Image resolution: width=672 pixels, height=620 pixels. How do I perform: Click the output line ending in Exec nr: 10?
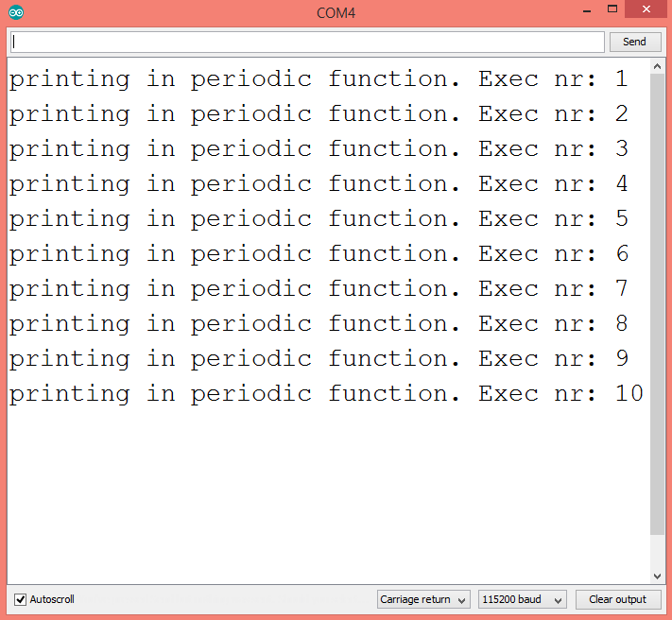326,394
